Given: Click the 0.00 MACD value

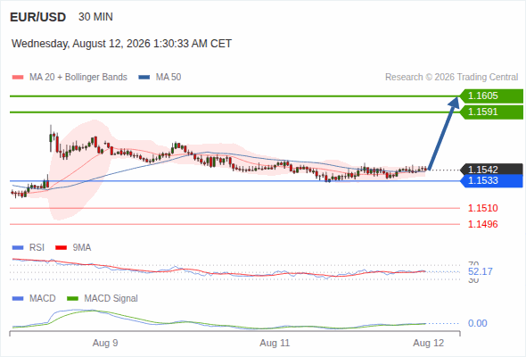Looking at the screenshot, I should point(477,323).
